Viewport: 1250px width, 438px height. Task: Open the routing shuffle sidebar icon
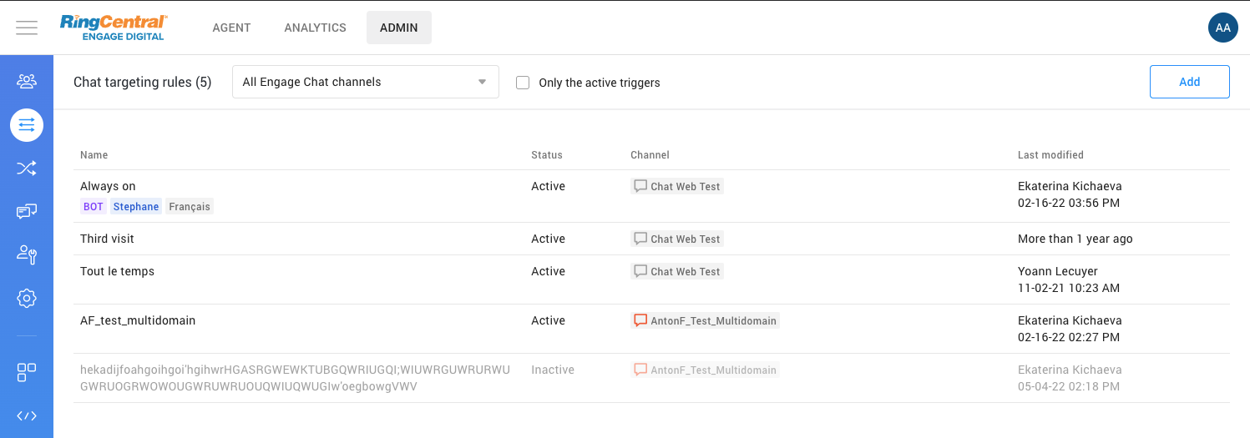(27, 169)
